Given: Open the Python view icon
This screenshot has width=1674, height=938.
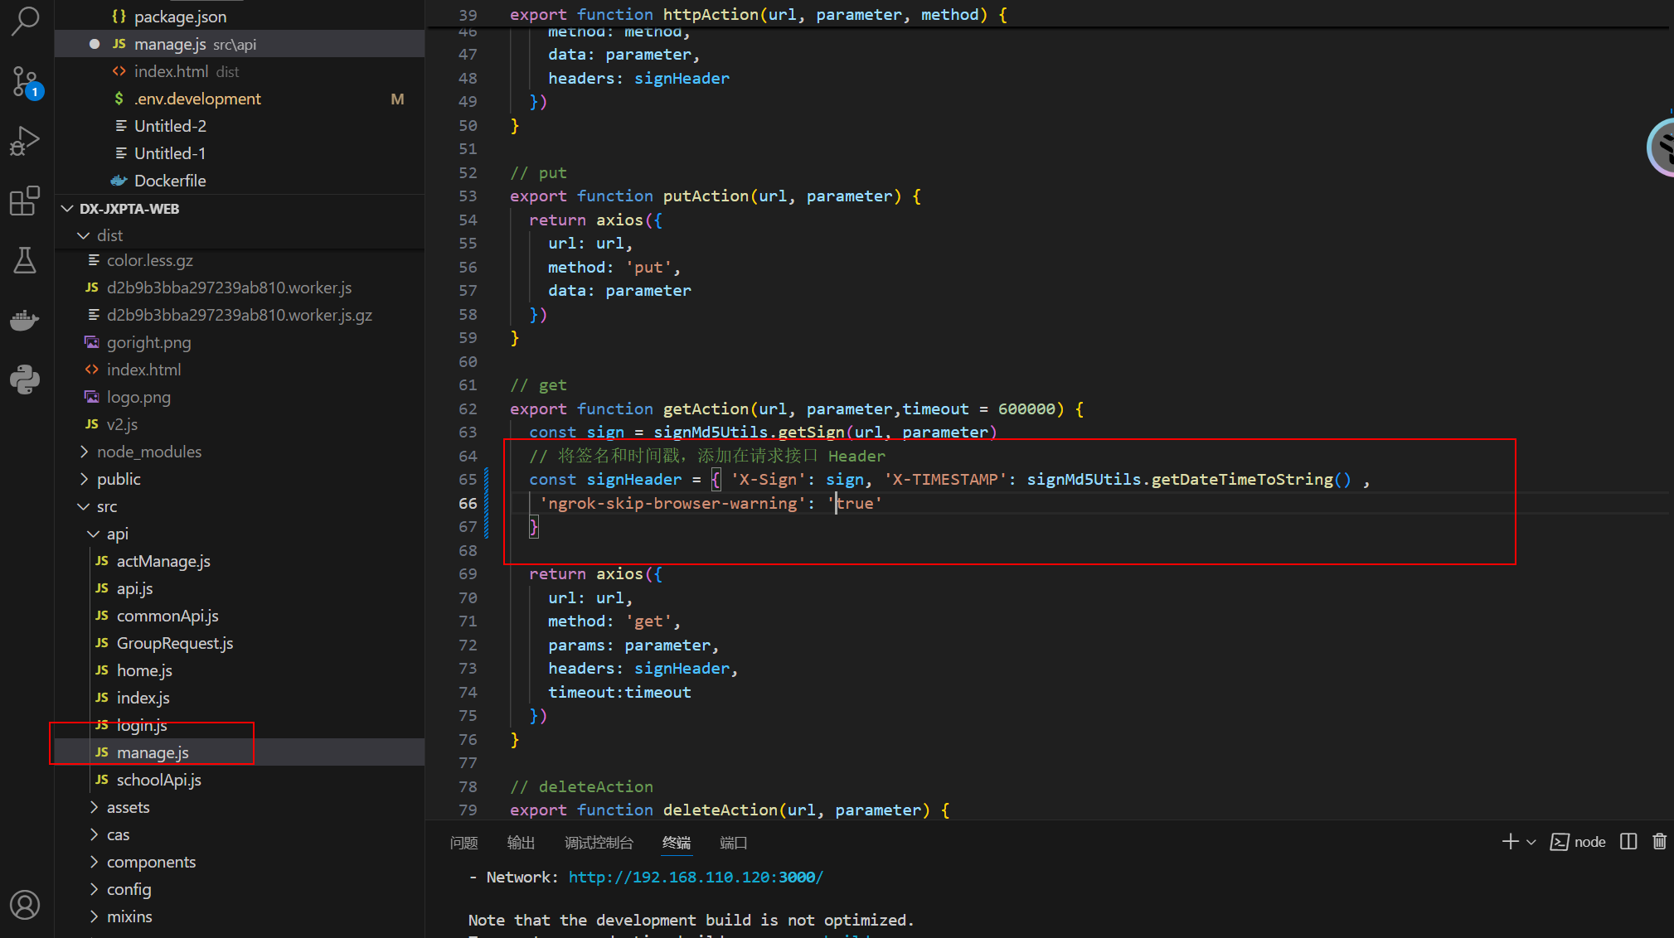Looking at the screenshot, I should pyautogui.click(x=25, y=380).
